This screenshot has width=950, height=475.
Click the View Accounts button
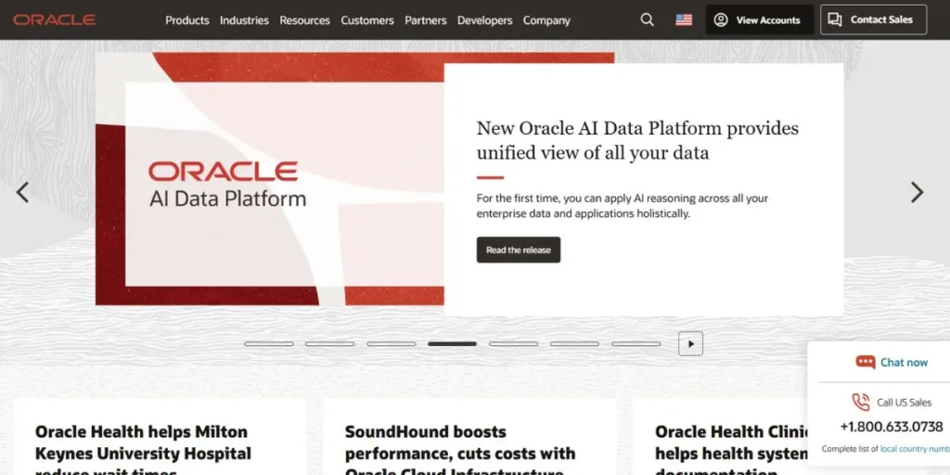tap(760, 20)
